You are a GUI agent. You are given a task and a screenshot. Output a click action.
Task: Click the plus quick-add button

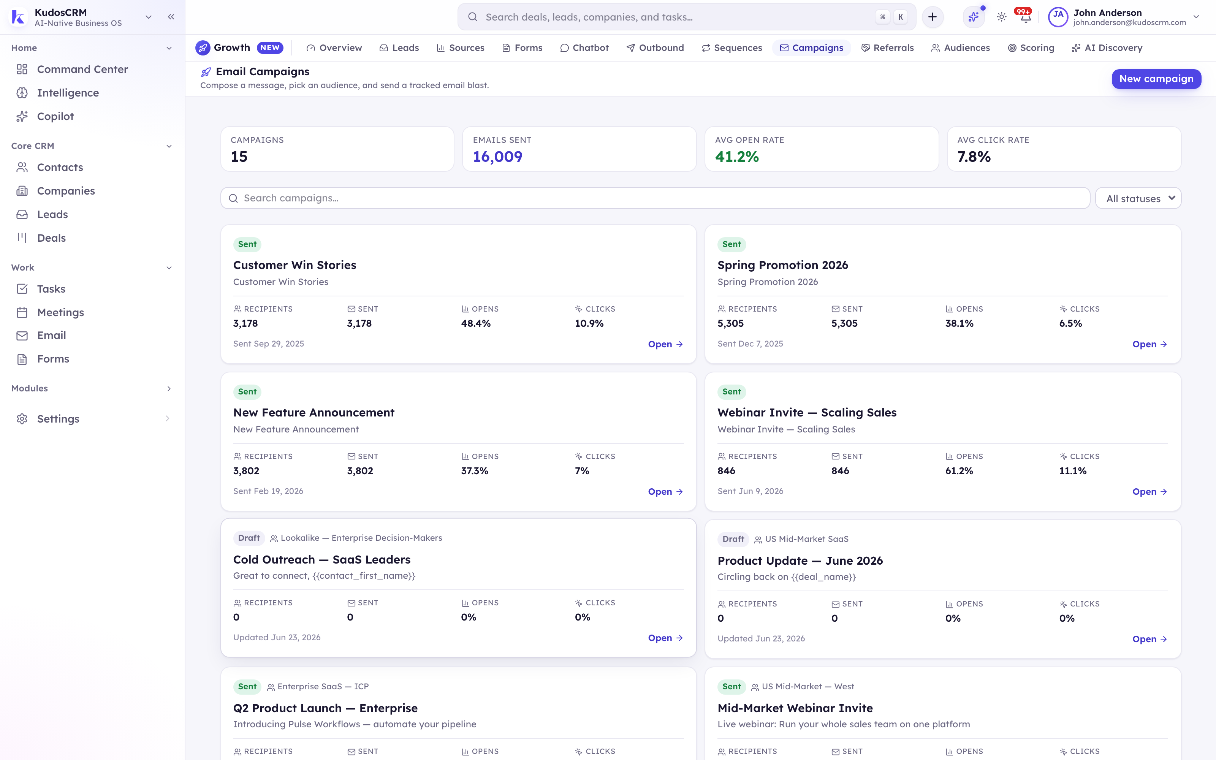tap(932, 17)
